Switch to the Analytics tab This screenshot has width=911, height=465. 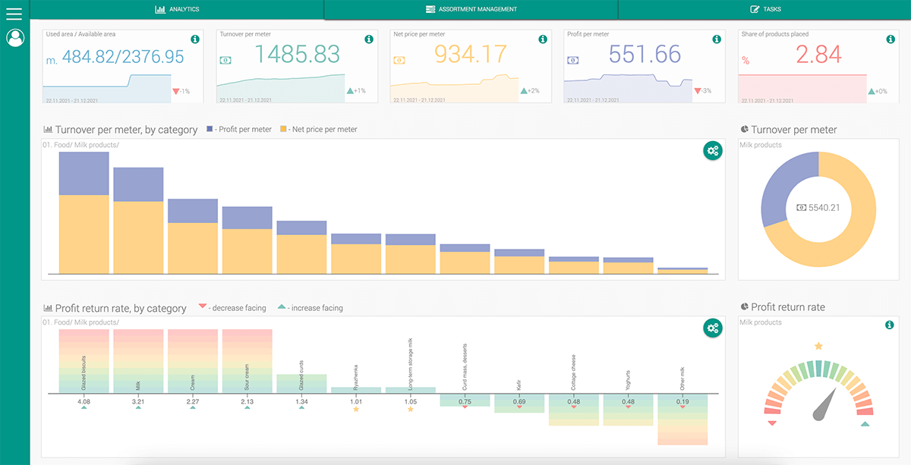178,8
